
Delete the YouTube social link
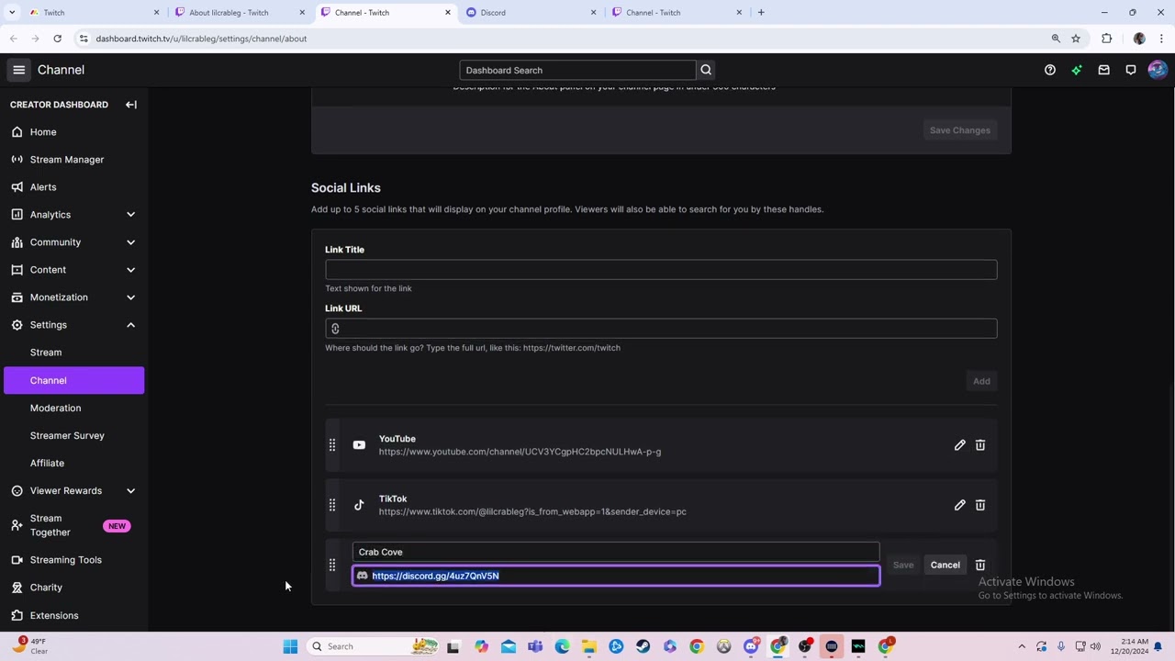[980, 445]
